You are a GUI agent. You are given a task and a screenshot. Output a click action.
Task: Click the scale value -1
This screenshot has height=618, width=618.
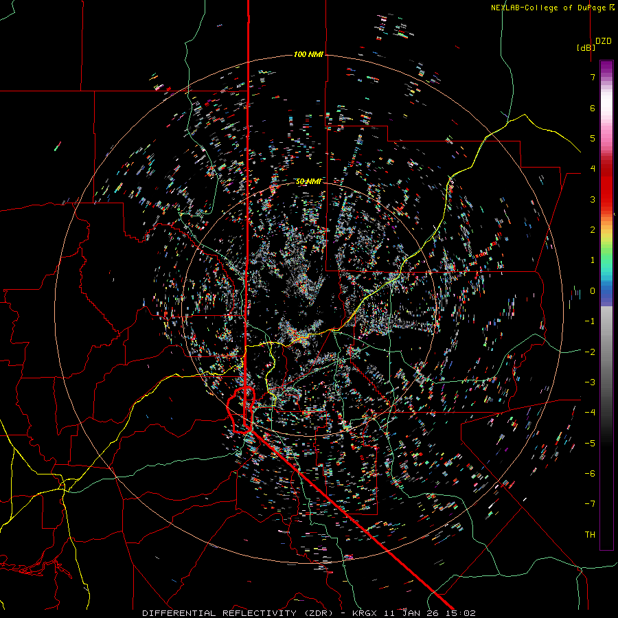click(x=590, y=321)
